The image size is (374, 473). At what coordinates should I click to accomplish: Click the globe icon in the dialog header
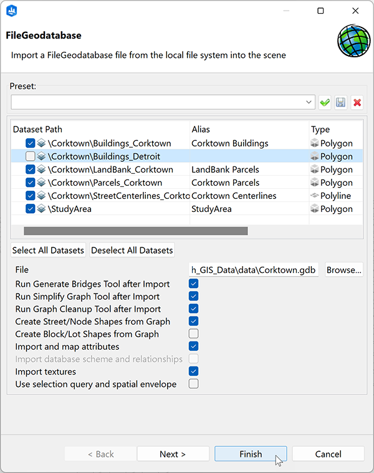(x=354, y=41)
